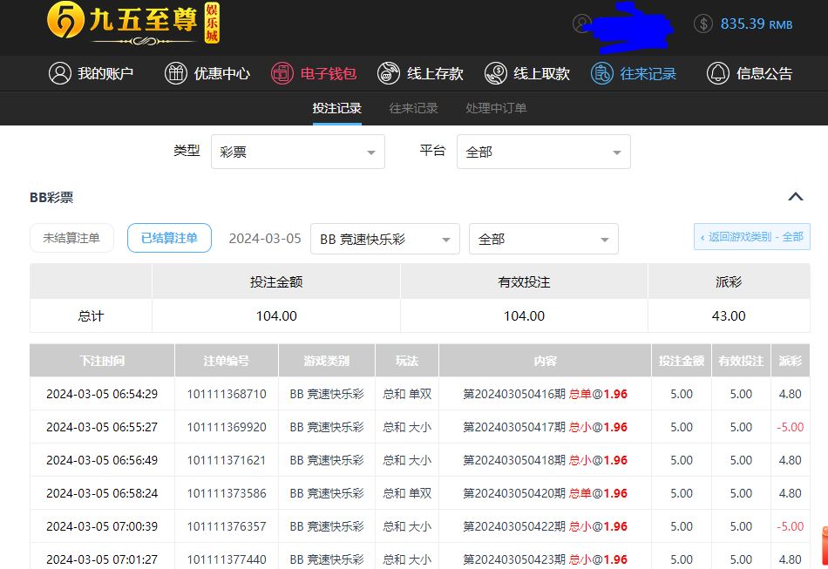Screen dimensions: 828x569
Task: Click the 九五至尊 logo
Action: pos(133,24)
